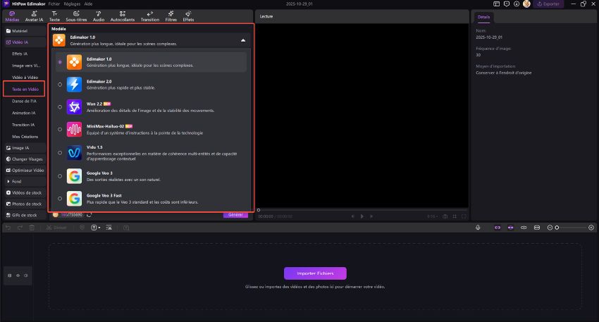Click the Importer Fichiers button

[x=315, y=273]
